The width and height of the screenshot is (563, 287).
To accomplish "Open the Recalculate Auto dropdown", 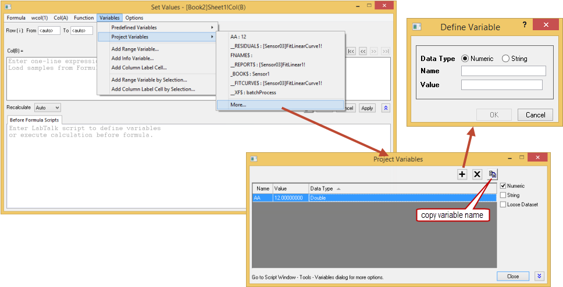I will click(x=48, y=107).
